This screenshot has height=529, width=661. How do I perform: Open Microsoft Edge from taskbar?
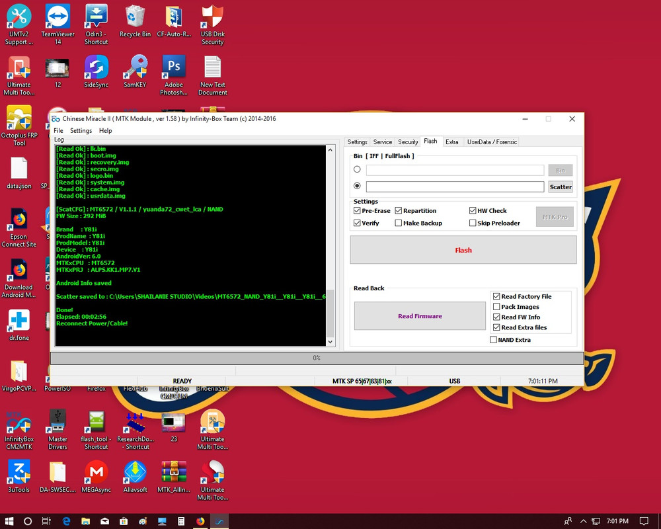point(66,521)
